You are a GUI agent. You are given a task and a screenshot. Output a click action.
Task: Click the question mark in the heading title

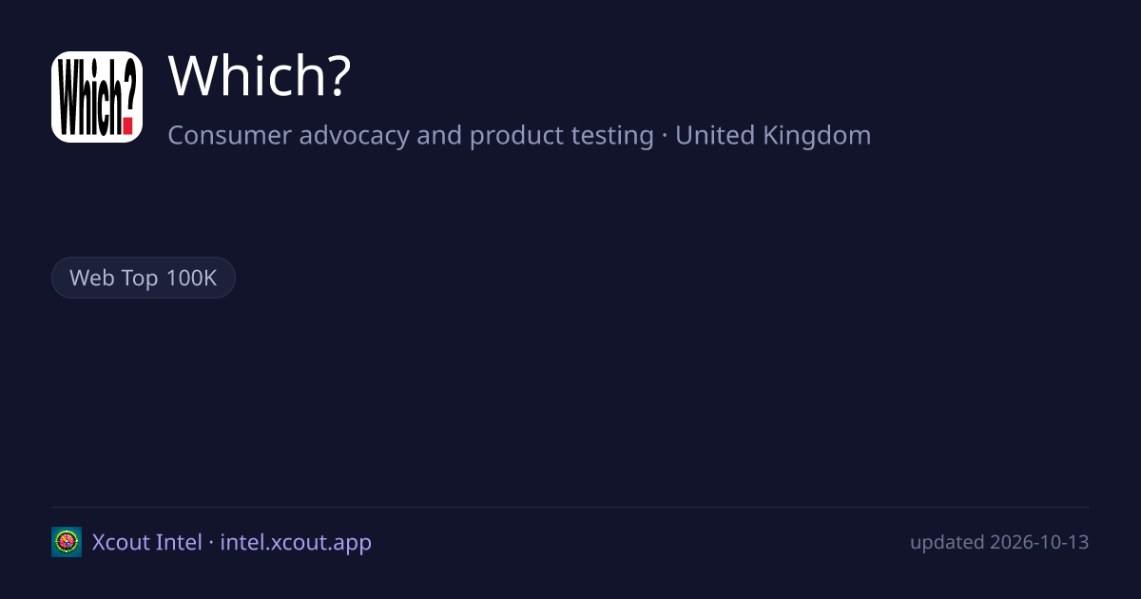(x=338, y=76)
